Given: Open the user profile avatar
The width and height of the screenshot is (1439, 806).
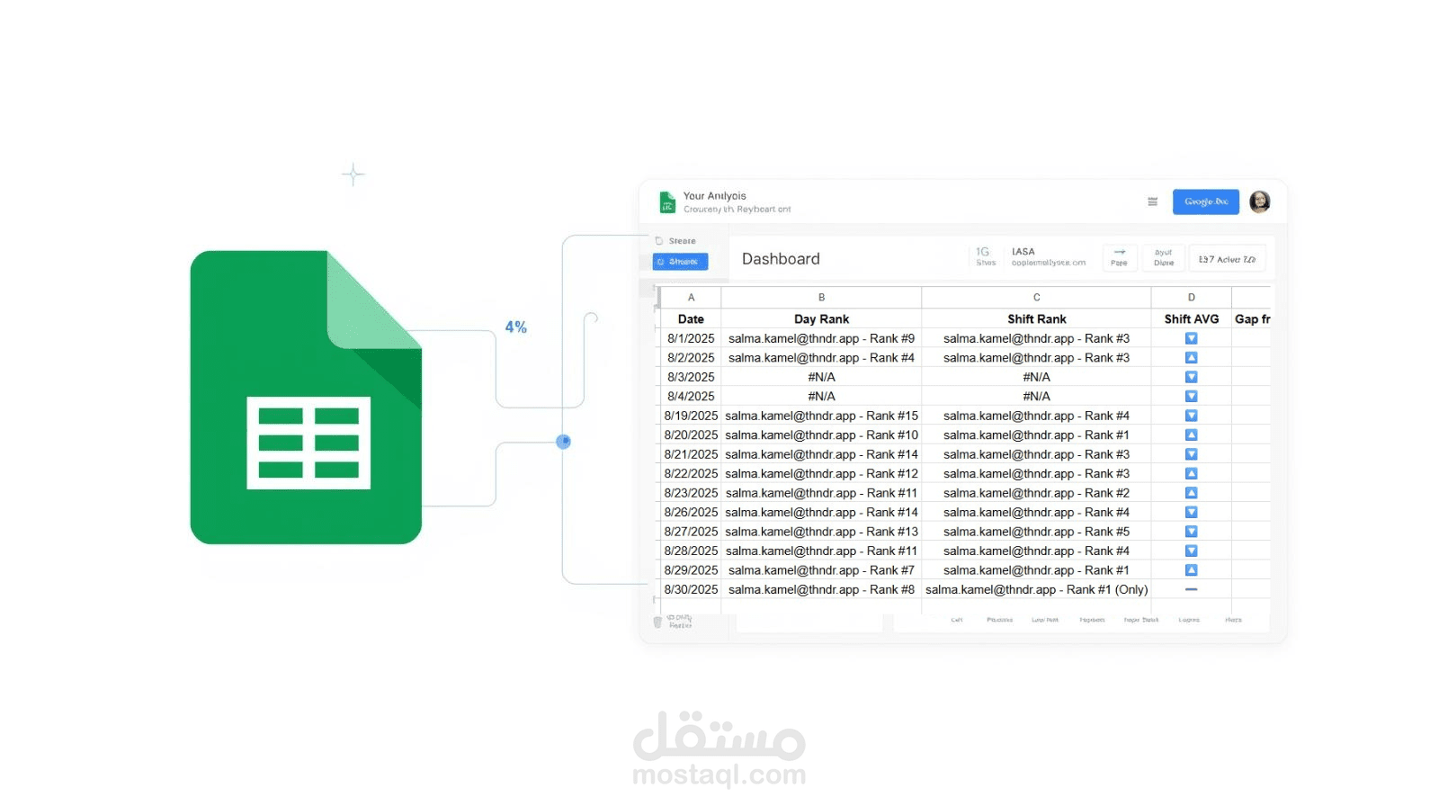Looking at the screenshot, I should 1260,201.
